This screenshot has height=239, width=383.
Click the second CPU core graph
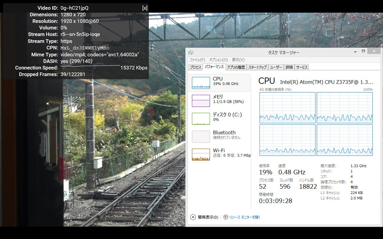(x=345, y=108)
